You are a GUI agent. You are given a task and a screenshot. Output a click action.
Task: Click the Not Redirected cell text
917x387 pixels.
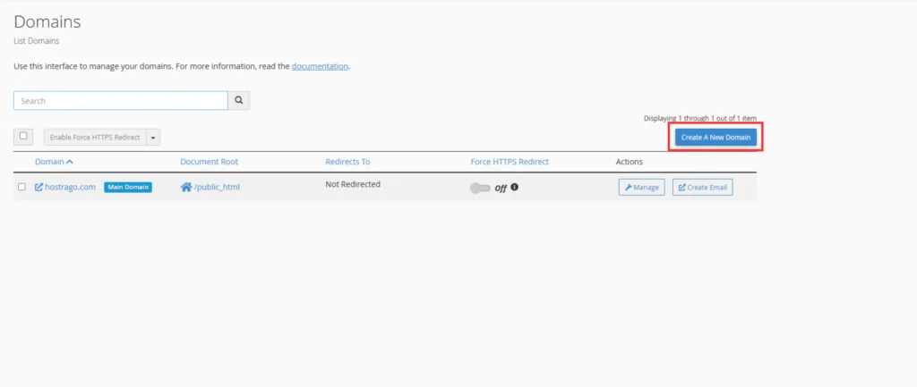point(353,184)
